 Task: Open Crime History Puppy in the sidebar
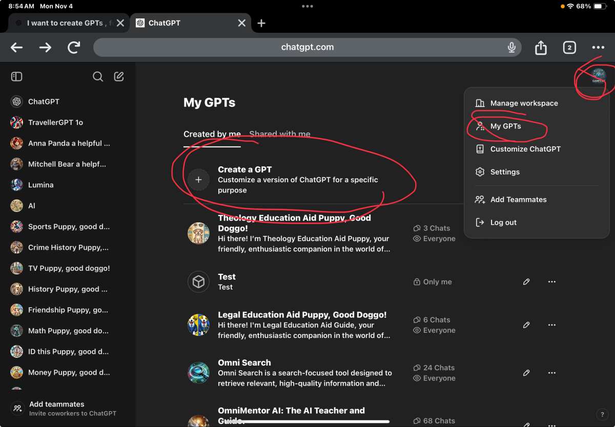click(68, 247)
